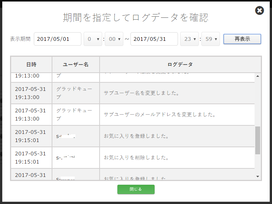Click the log table scrollbar thumb
272x204 pixels.
pyautogui.click(x=258, y=140)
